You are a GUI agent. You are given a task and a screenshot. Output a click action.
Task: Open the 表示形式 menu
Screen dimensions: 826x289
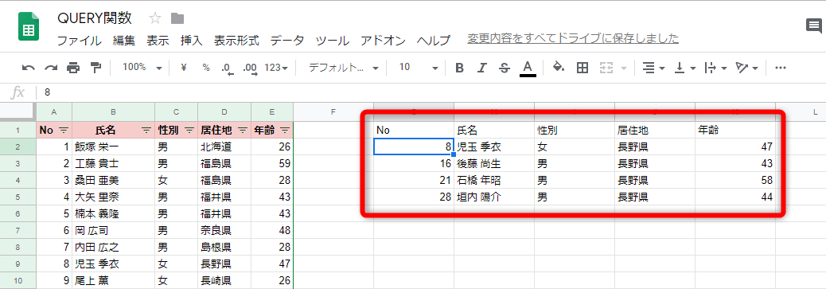click(236, 41)
